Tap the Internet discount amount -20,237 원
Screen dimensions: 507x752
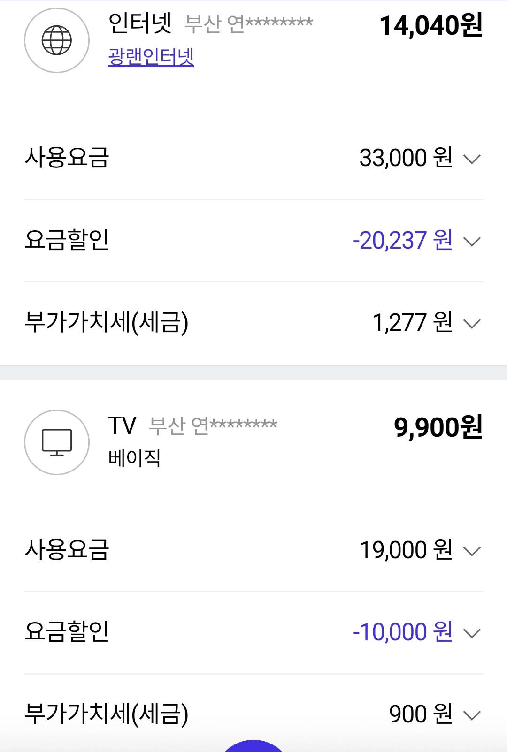pyautogui.click(x=402, y=241)
